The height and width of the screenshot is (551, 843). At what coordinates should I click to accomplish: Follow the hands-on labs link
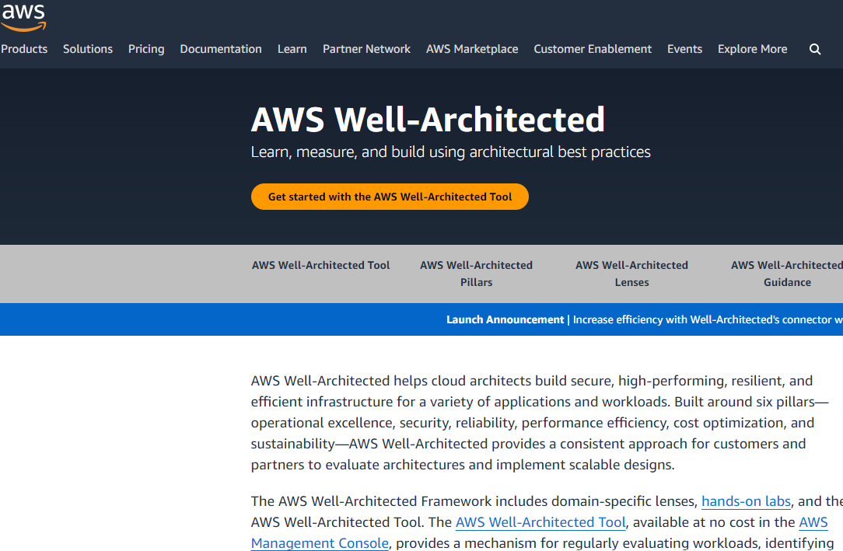(747, 501)
